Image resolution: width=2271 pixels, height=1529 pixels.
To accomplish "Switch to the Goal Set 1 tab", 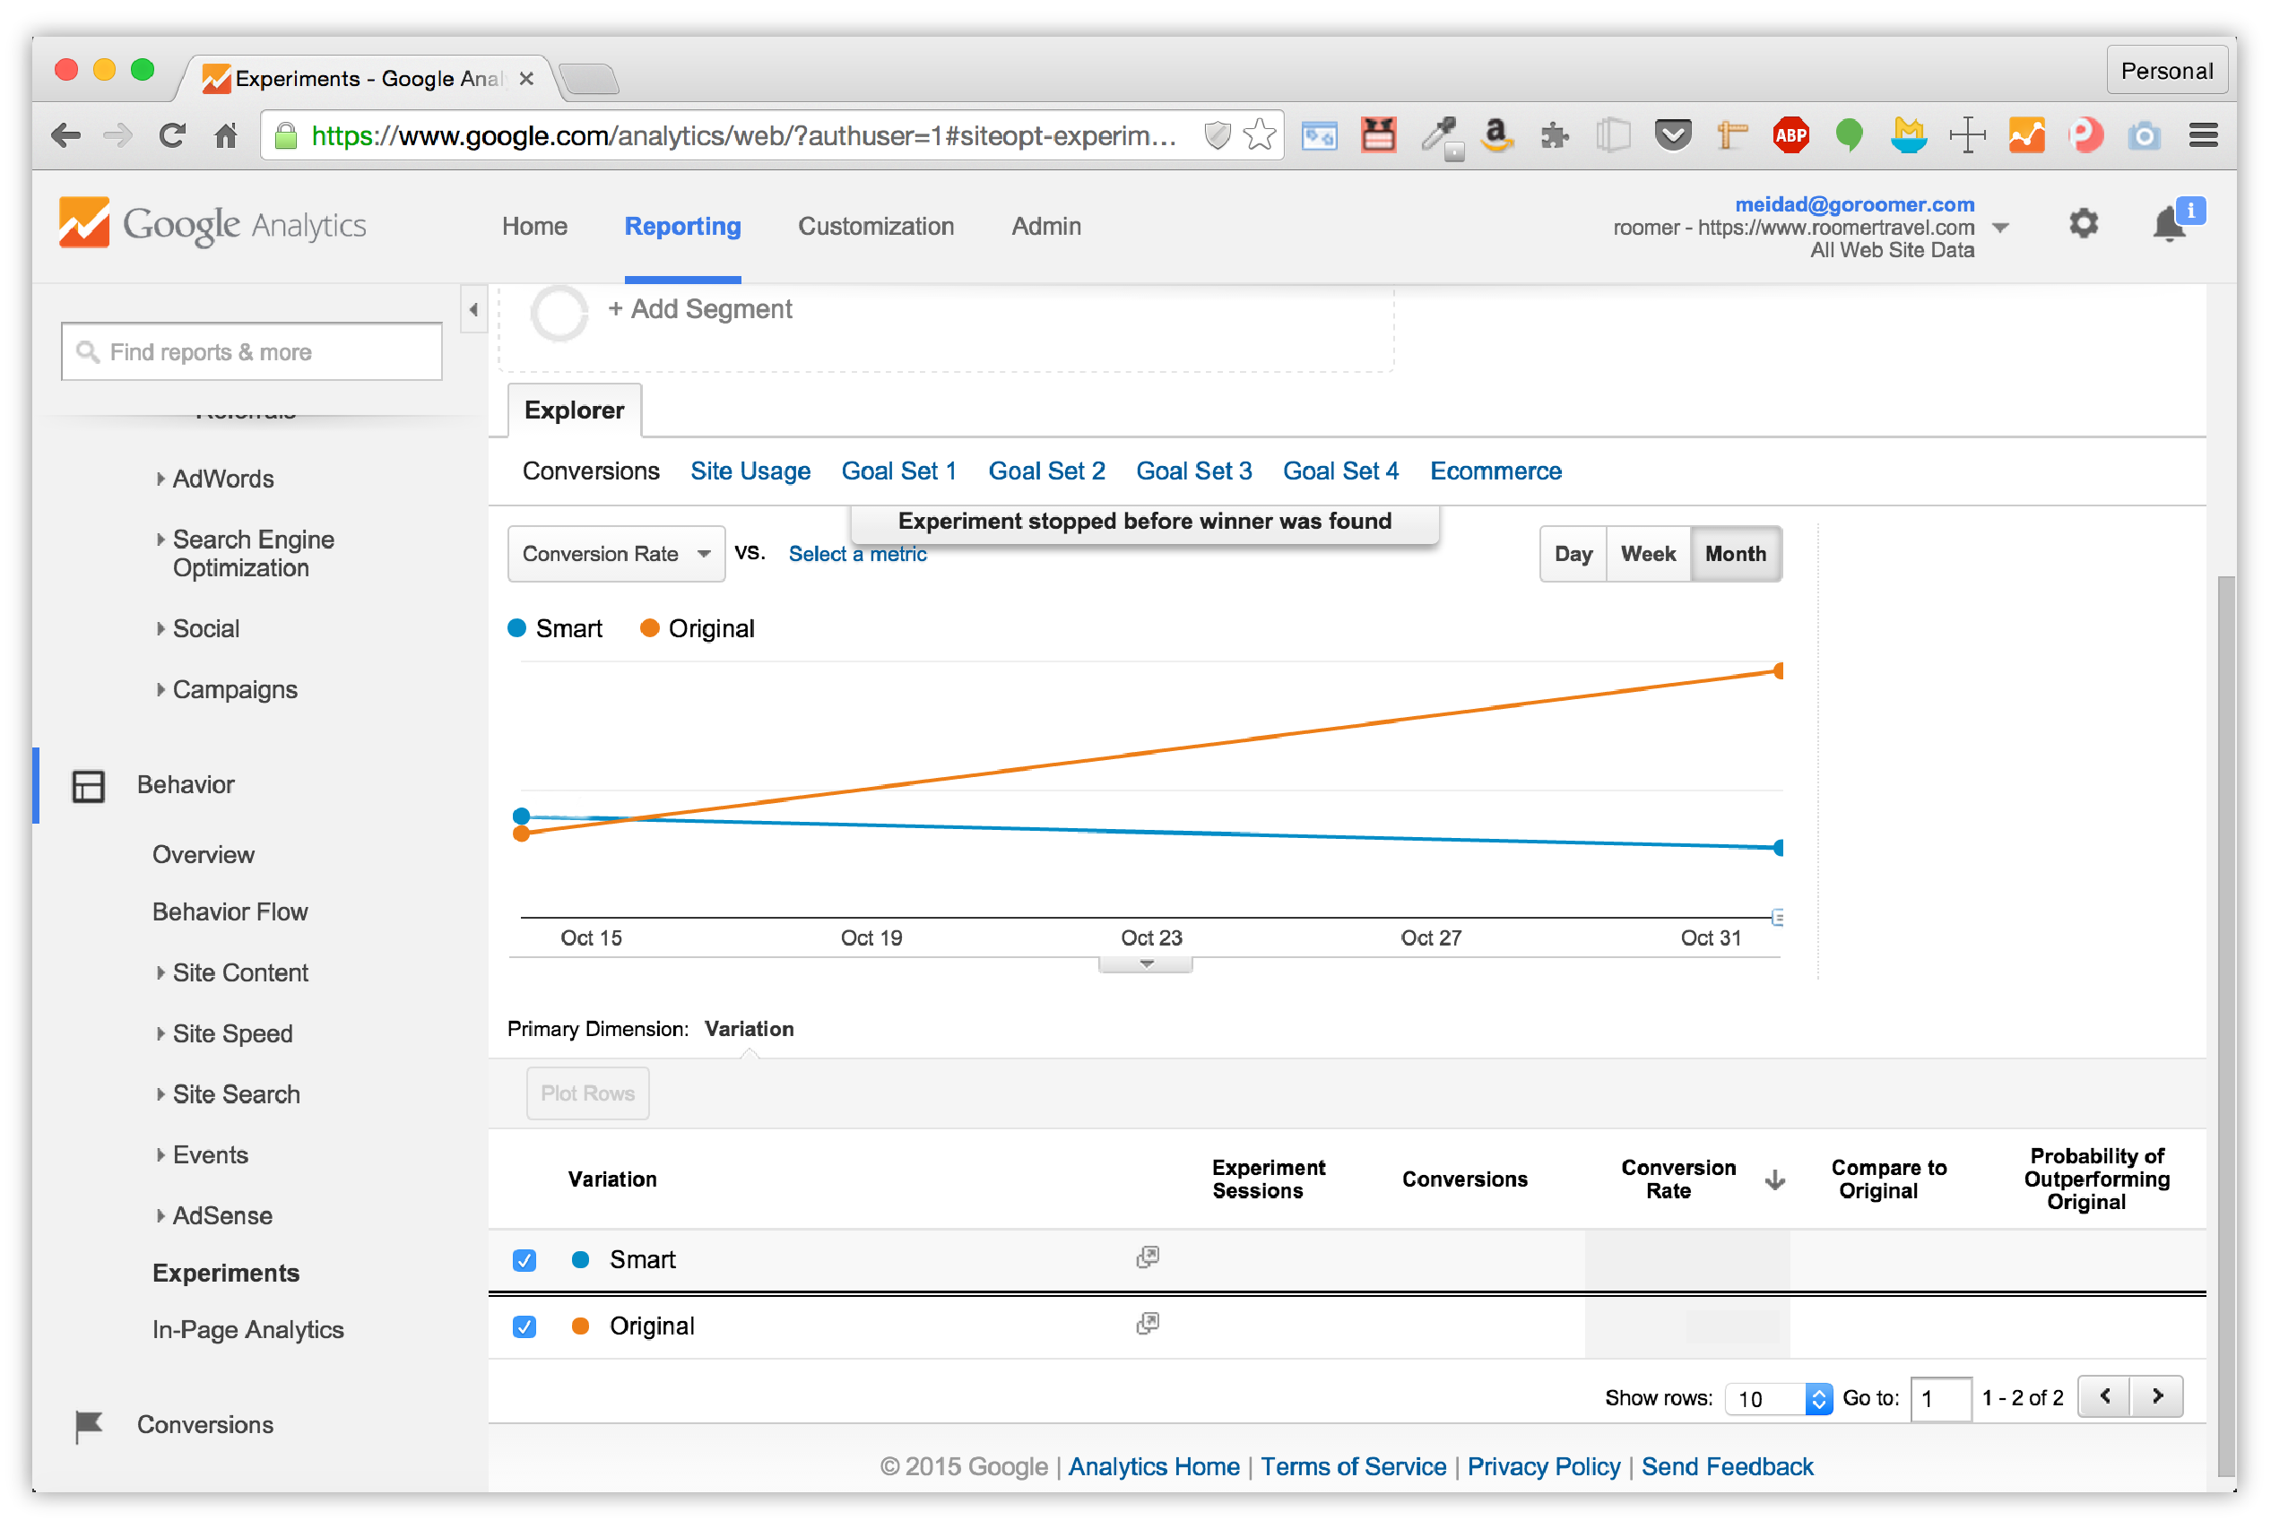I will coord(897,471).
